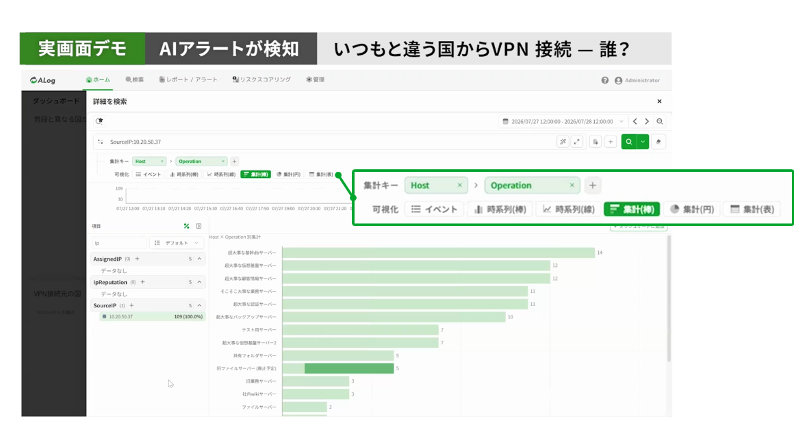Add a search condition with plus button

coord(610,142)
